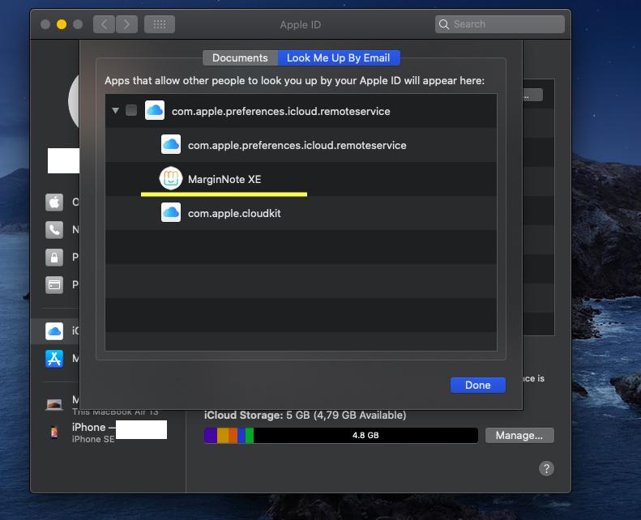The height and width of the screenshot is (520, 641).
Task: Click the Search field in Apple ID window
Action: point(499,24)
